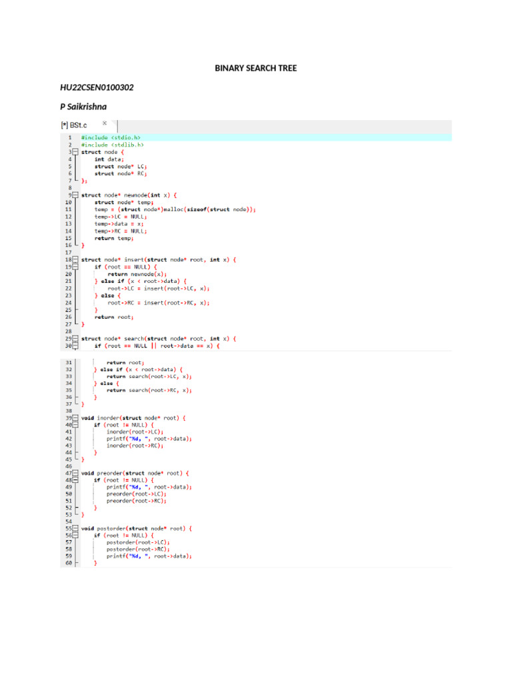Click the 'temp->LC = NULL;' line

pyautogui.click(x=121, y=217)
